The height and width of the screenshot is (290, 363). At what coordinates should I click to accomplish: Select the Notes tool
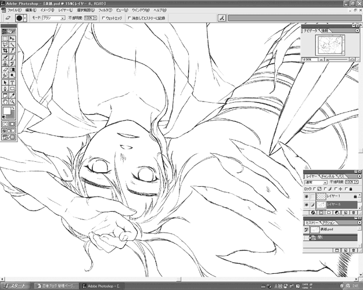[5, 96]
